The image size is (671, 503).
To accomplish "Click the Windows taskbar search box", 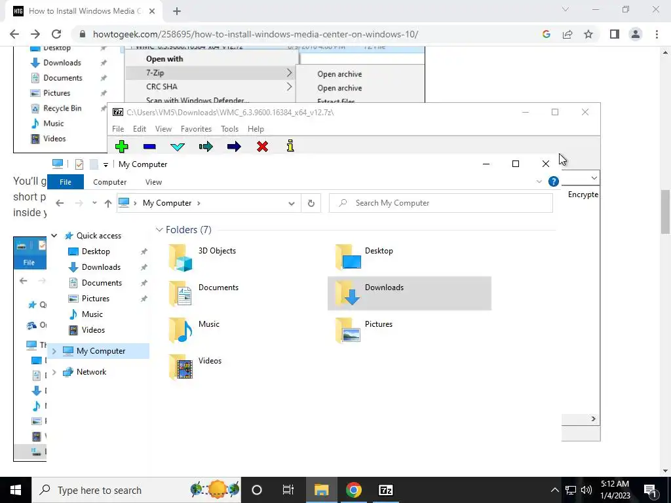I will pos(136,490).
